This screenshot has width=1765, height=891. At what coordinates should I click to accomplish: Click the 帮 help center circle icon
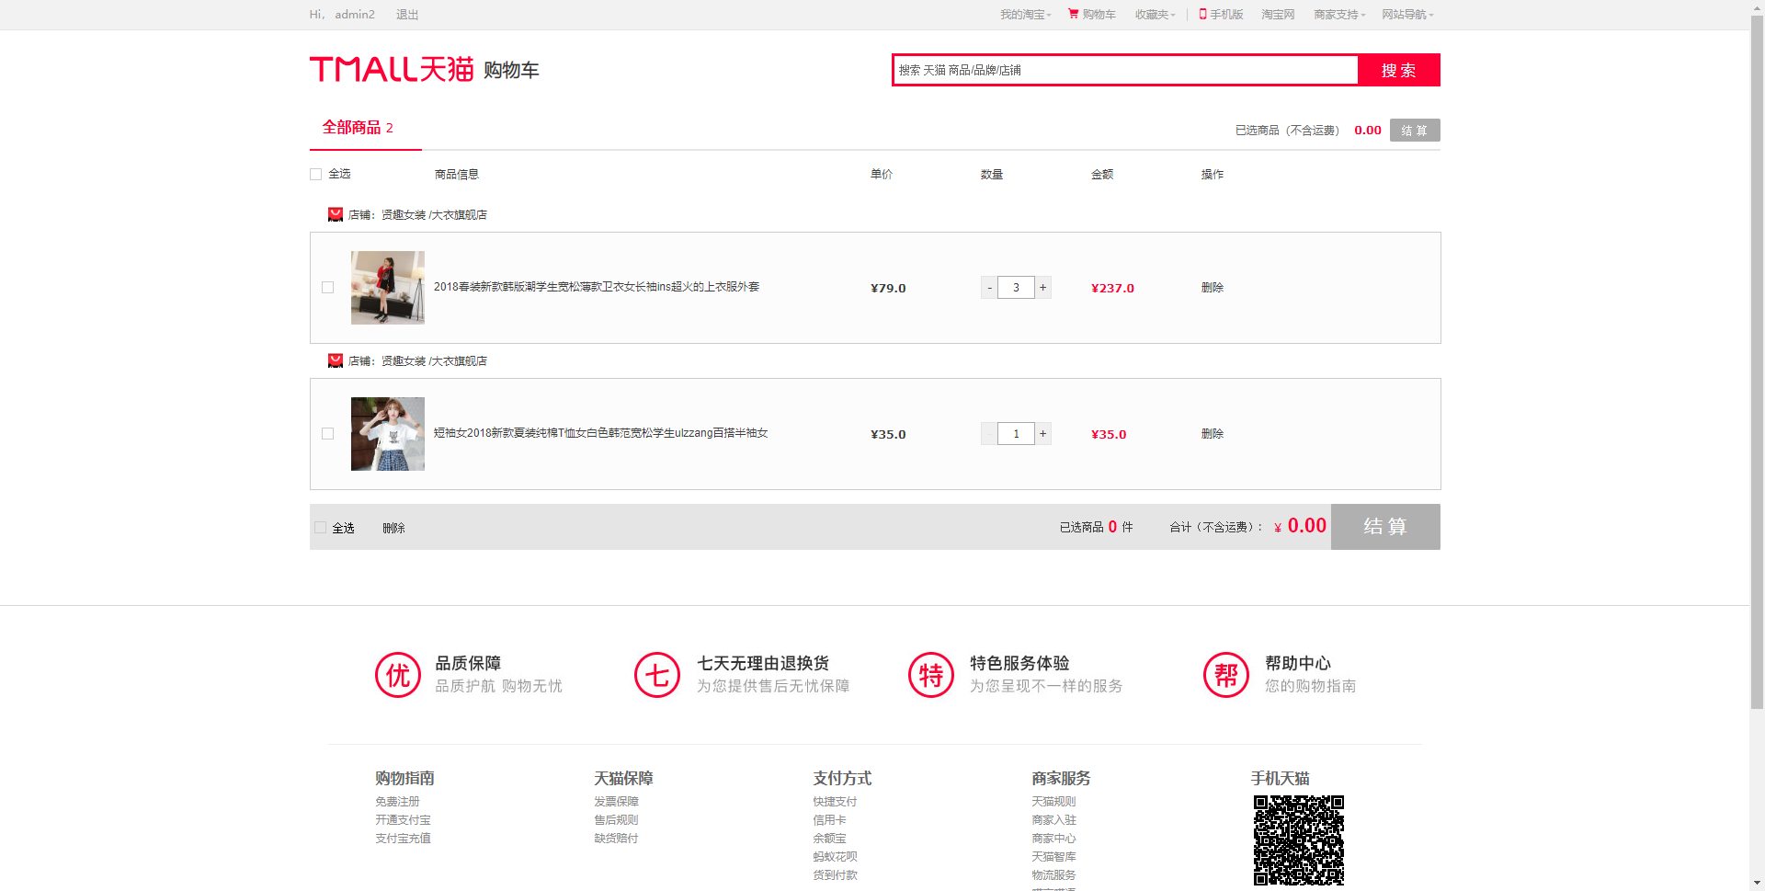point(1226,675)
